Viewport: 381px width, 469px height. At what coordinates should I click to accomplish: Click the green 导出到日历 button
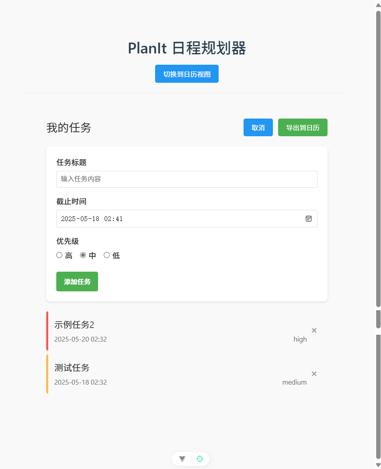pyautogui.click(x=303, y=127)
